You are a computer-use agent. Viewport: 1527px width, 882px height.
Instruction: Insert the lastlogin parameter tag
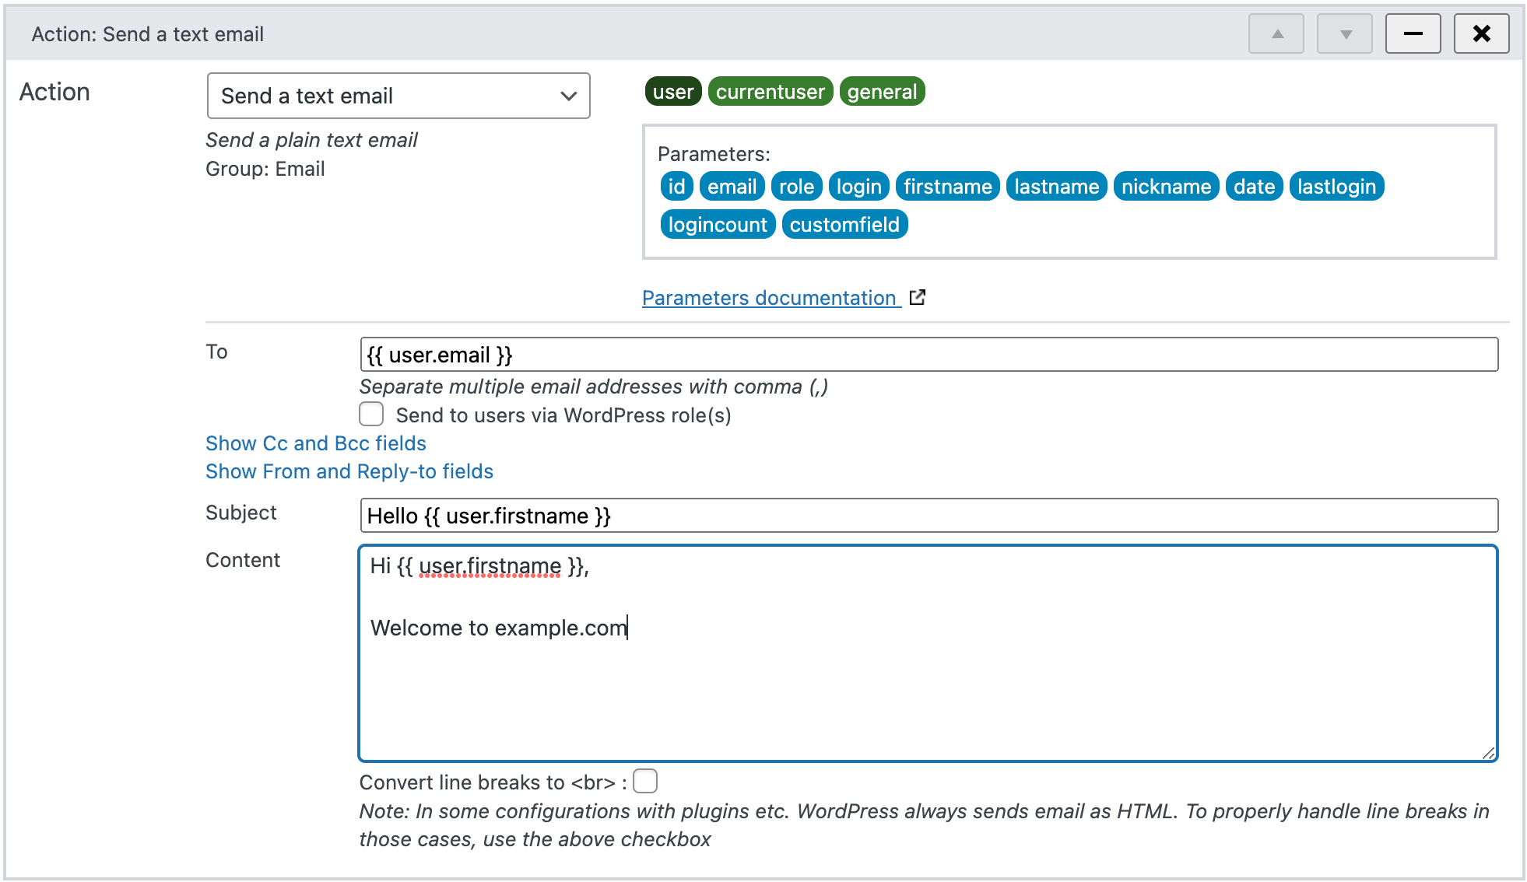tap(1336, 186)
